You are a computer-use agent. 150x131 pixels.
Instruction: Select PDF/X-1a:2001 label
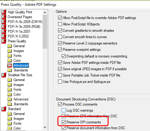pos(19,31)
